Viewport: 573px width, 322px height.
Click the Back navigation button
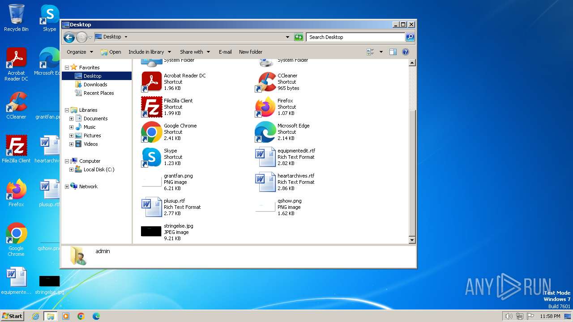pos(69,37)
